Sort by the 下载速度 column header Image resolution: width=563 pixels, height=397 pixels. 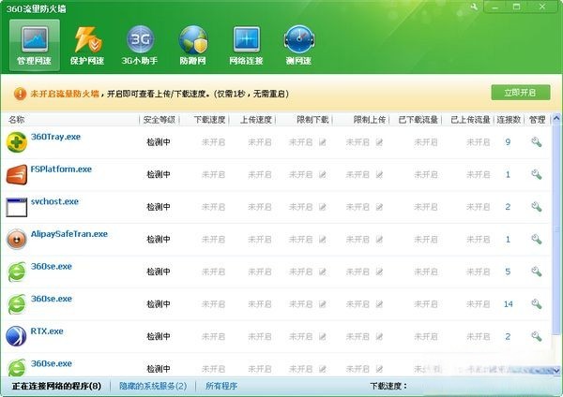coord(211,120)
